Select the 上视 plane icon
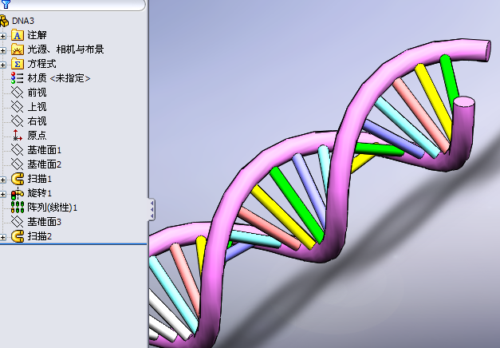 18,107
